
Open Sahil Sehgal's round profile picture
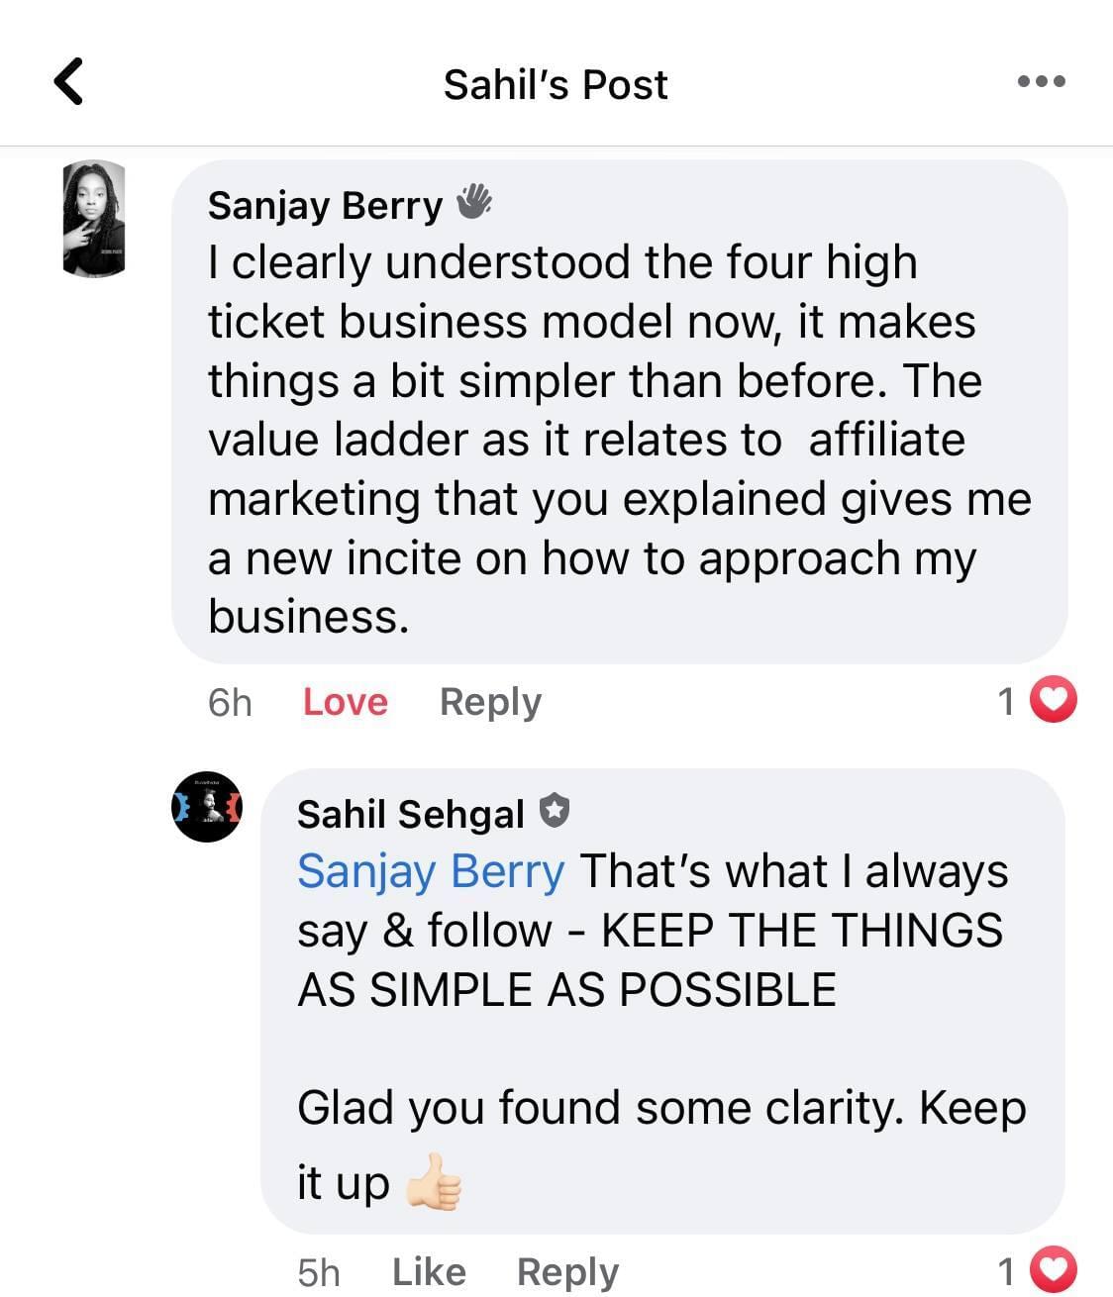coord(207,806)
